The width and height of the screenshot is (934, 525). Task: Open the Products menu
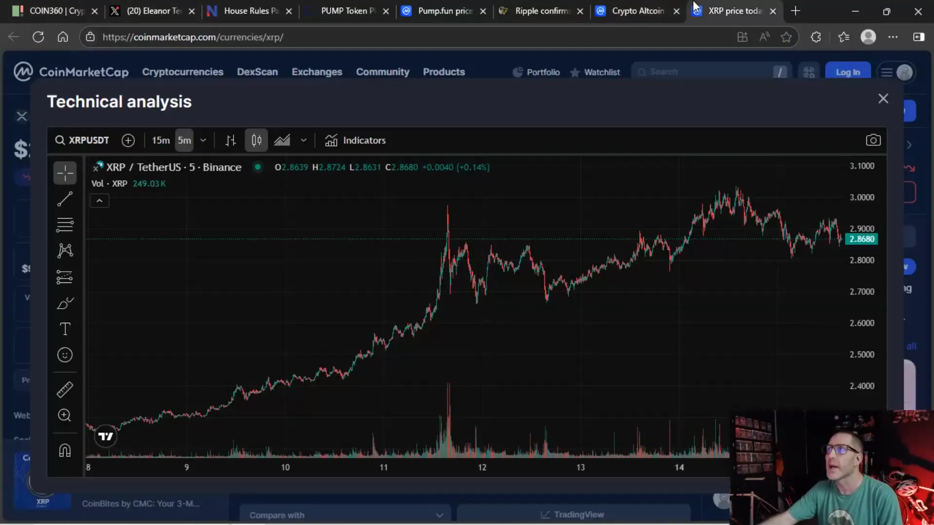[x=444, y=72]
